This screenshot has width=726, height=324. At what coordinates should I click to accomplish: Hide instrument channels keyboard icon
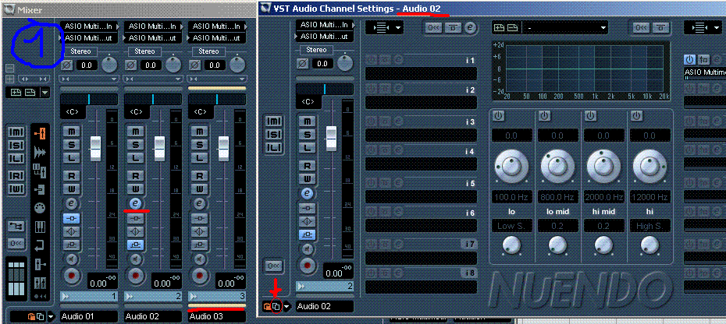41,227
